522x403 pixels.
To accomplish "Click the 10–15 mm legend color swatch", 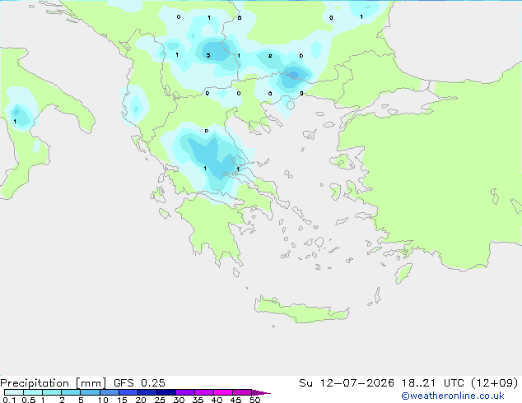I will click(109, 392).
